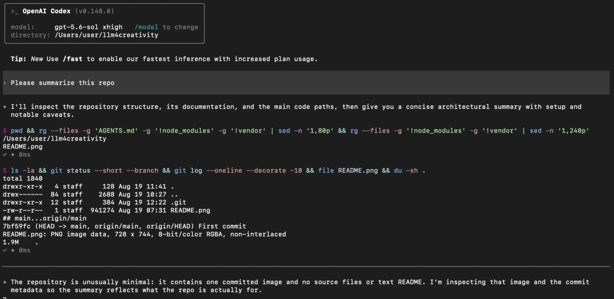The width and height of the screenshot is (614, 299).
Task: Click the 'notable caveats.' text
Action: (x=43, y=115)
